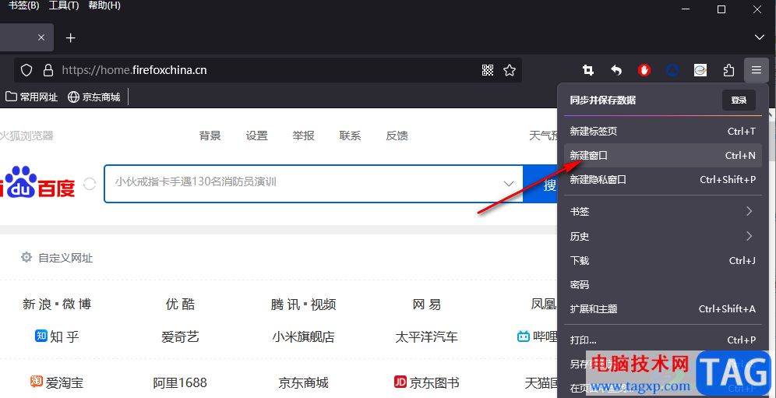Viewport: 776px width, 398px height.
Task: Click the 背景 link on the page
Action: [210, 136]
